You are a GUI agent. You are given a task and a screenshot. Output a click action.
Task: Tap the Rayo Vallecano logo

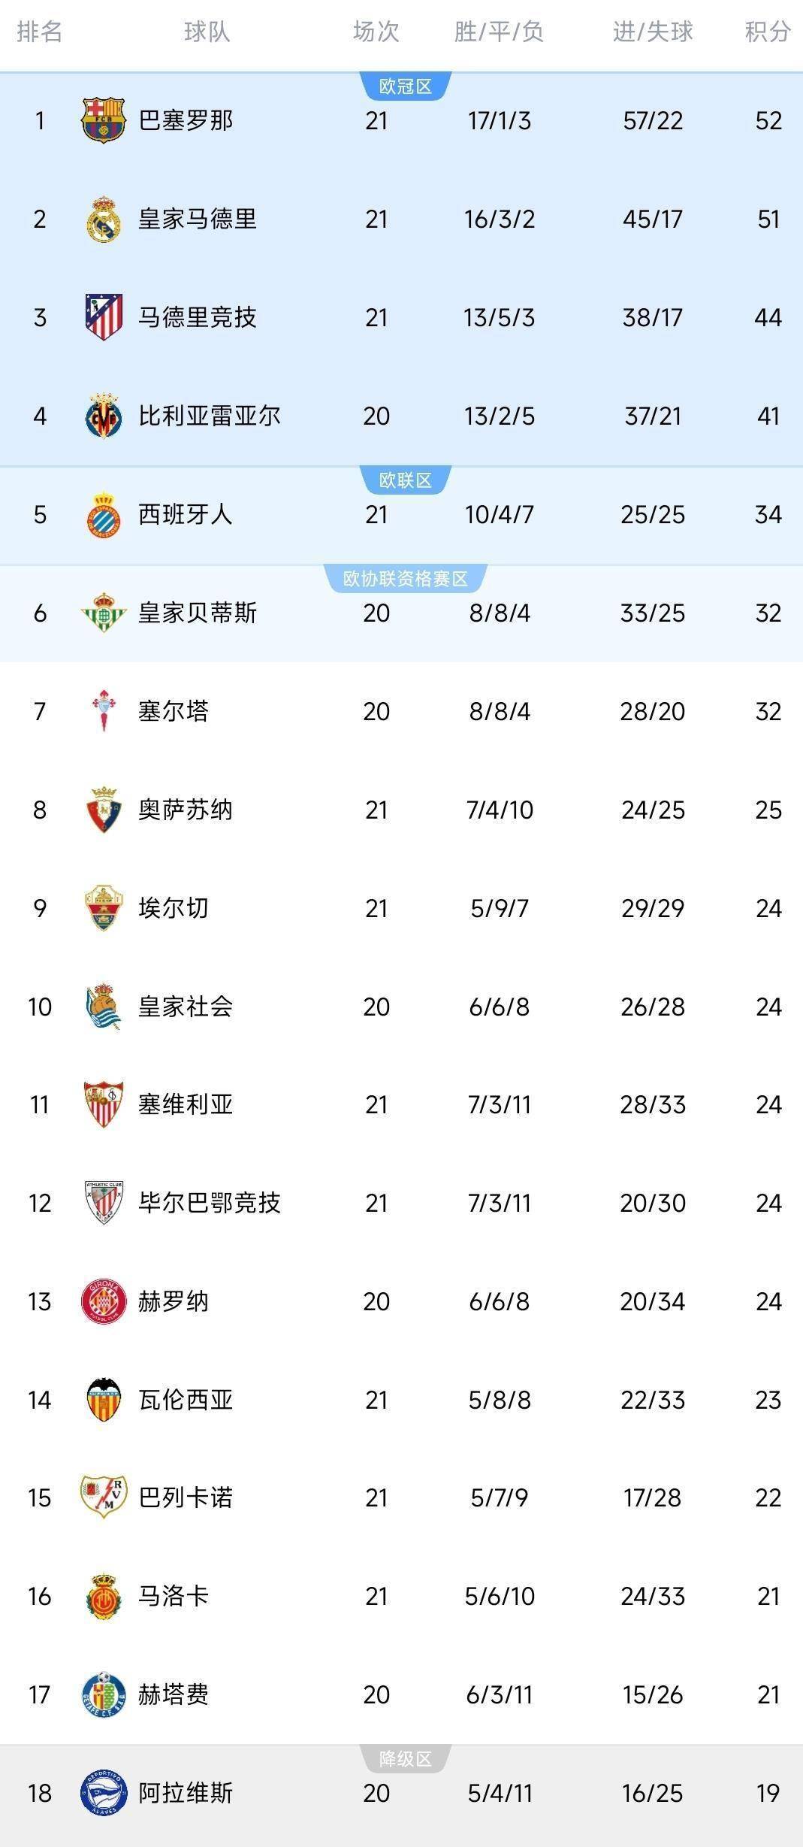pos(103,1497)
